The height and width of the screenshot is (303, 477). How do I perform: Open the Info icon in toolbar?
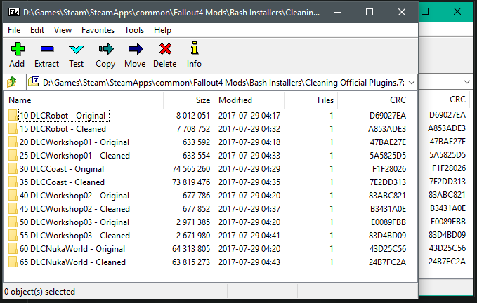click(x=195, y=48)
